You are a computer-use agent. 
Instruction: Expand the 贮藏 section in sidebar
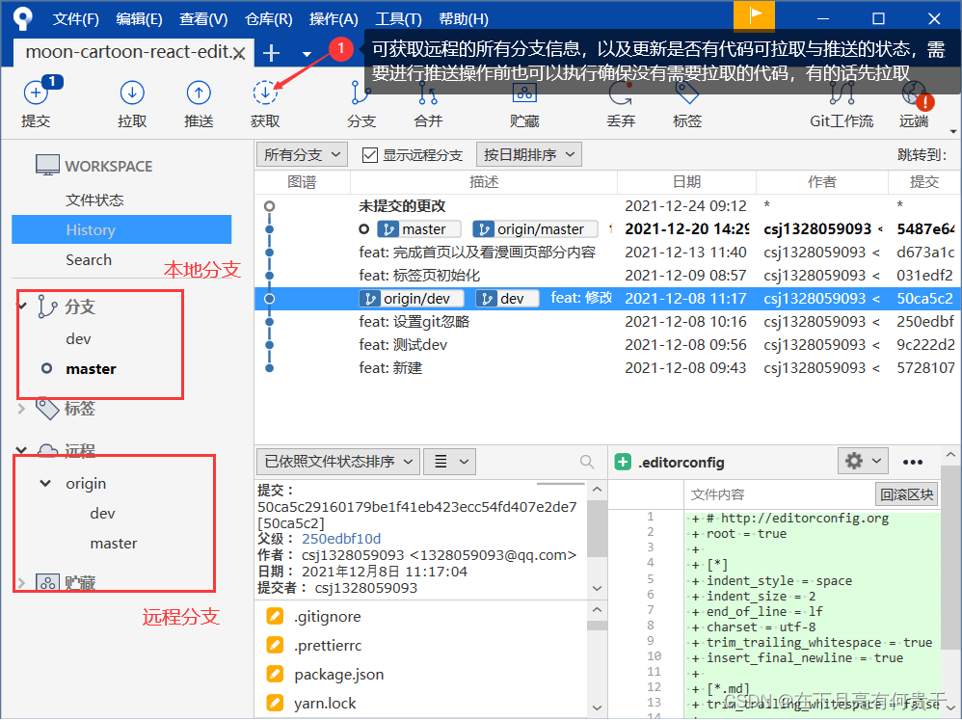pos(21,582)
